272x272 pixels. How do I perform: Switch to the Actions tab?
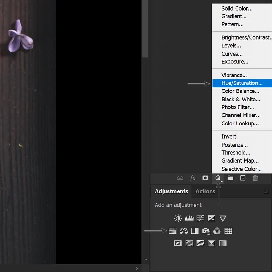pos(205,191)
